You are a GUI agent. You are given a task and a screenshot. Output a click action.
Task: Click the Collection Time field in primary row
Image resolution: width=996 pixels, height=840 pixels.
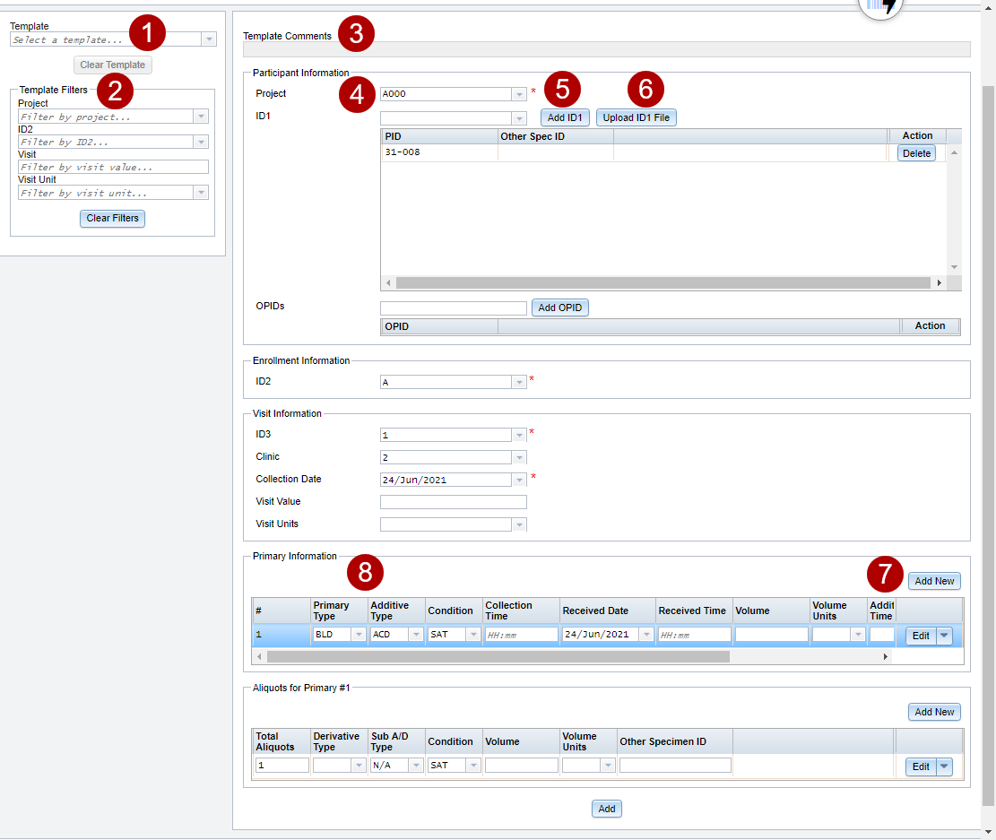[x=522, y=635]
